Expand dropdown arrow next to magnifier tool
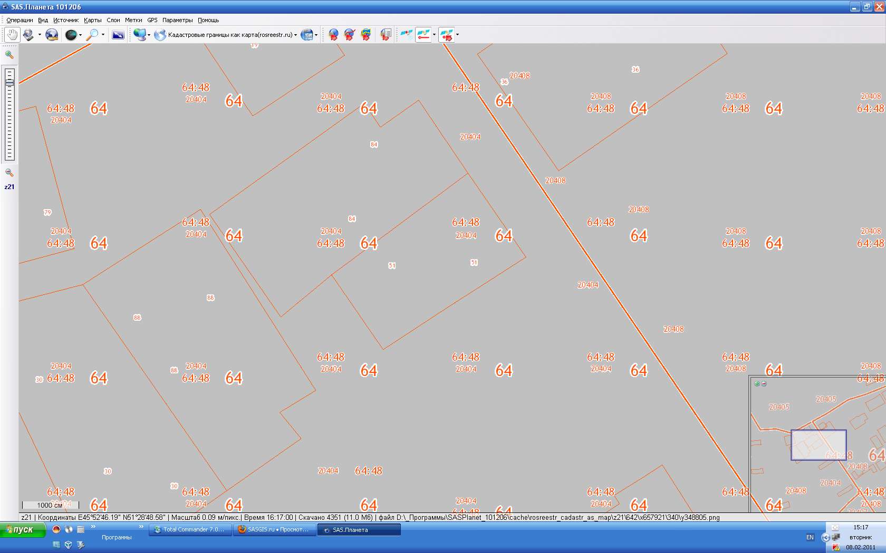The image size is (886, 553). [x=103, y=35]
